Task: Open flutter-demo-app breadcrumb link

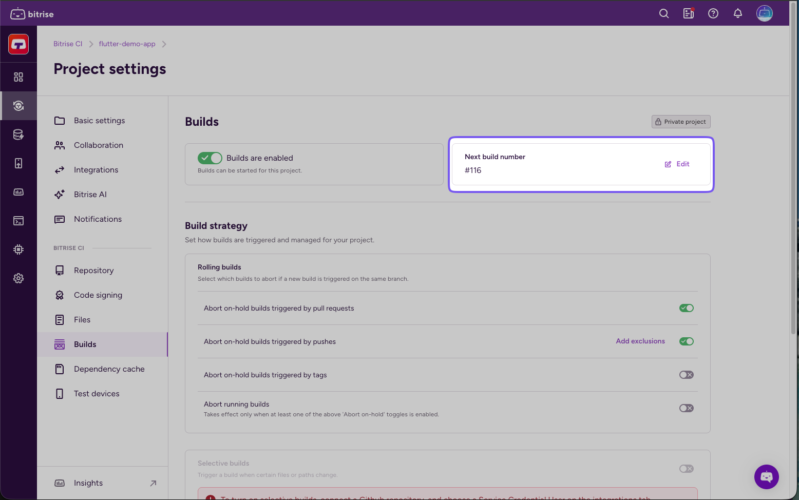Action: pyautogui.click(x=127, y=44)
